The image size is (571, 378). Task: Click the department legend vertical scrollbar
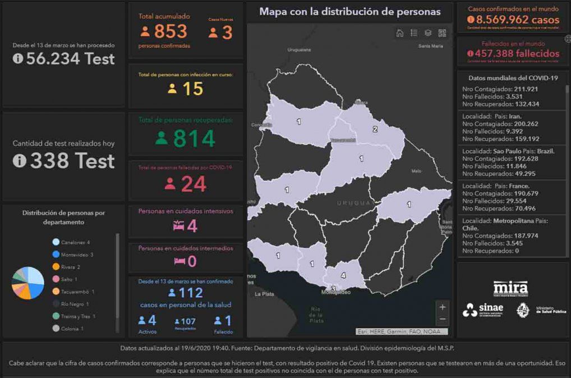point(117,280)
